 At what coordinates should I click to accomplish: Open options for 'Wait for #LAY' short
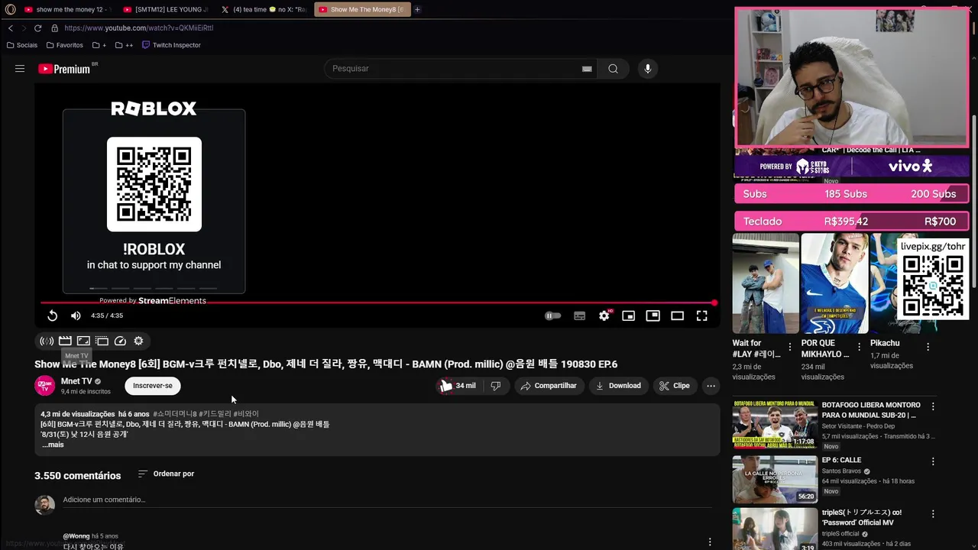click(x=790, y=347)
